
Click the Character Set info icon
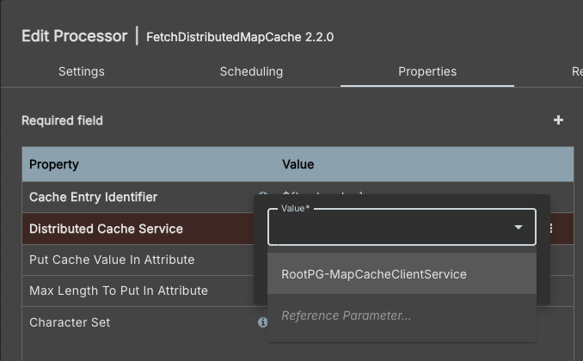262,322
